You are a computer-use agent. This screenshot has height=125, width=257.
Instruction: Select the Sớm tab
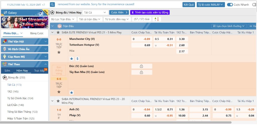7,71
